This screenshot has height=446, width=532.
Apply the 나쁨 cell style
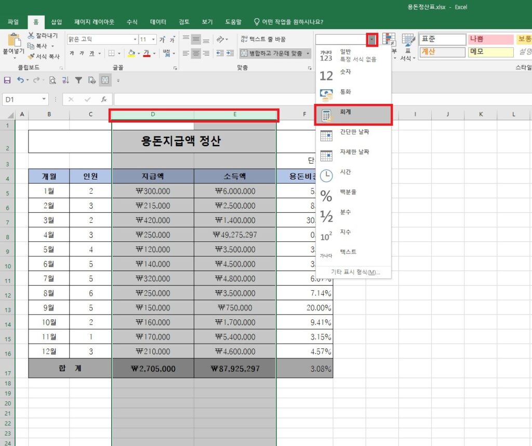pyautogui.click(x=490, y=39)
